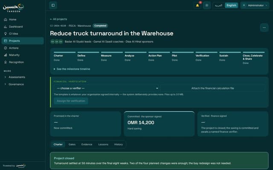Click the Dashboard chart icon

(6, 26)
